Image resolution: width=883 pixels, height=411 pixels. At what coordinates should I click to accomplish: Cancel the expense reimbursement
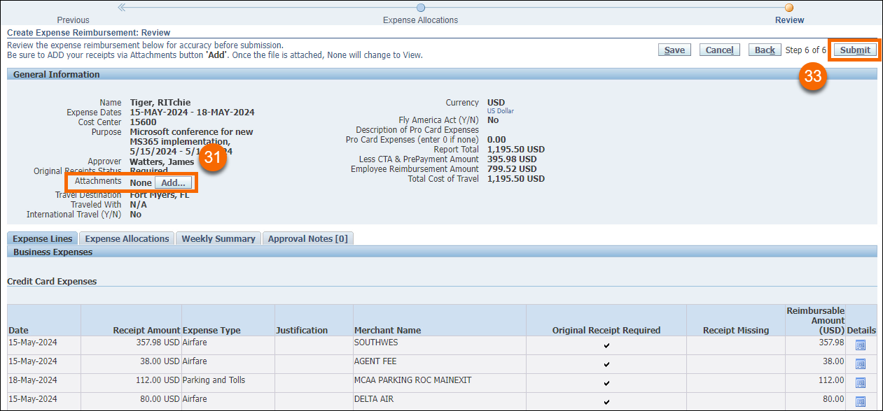719,50
